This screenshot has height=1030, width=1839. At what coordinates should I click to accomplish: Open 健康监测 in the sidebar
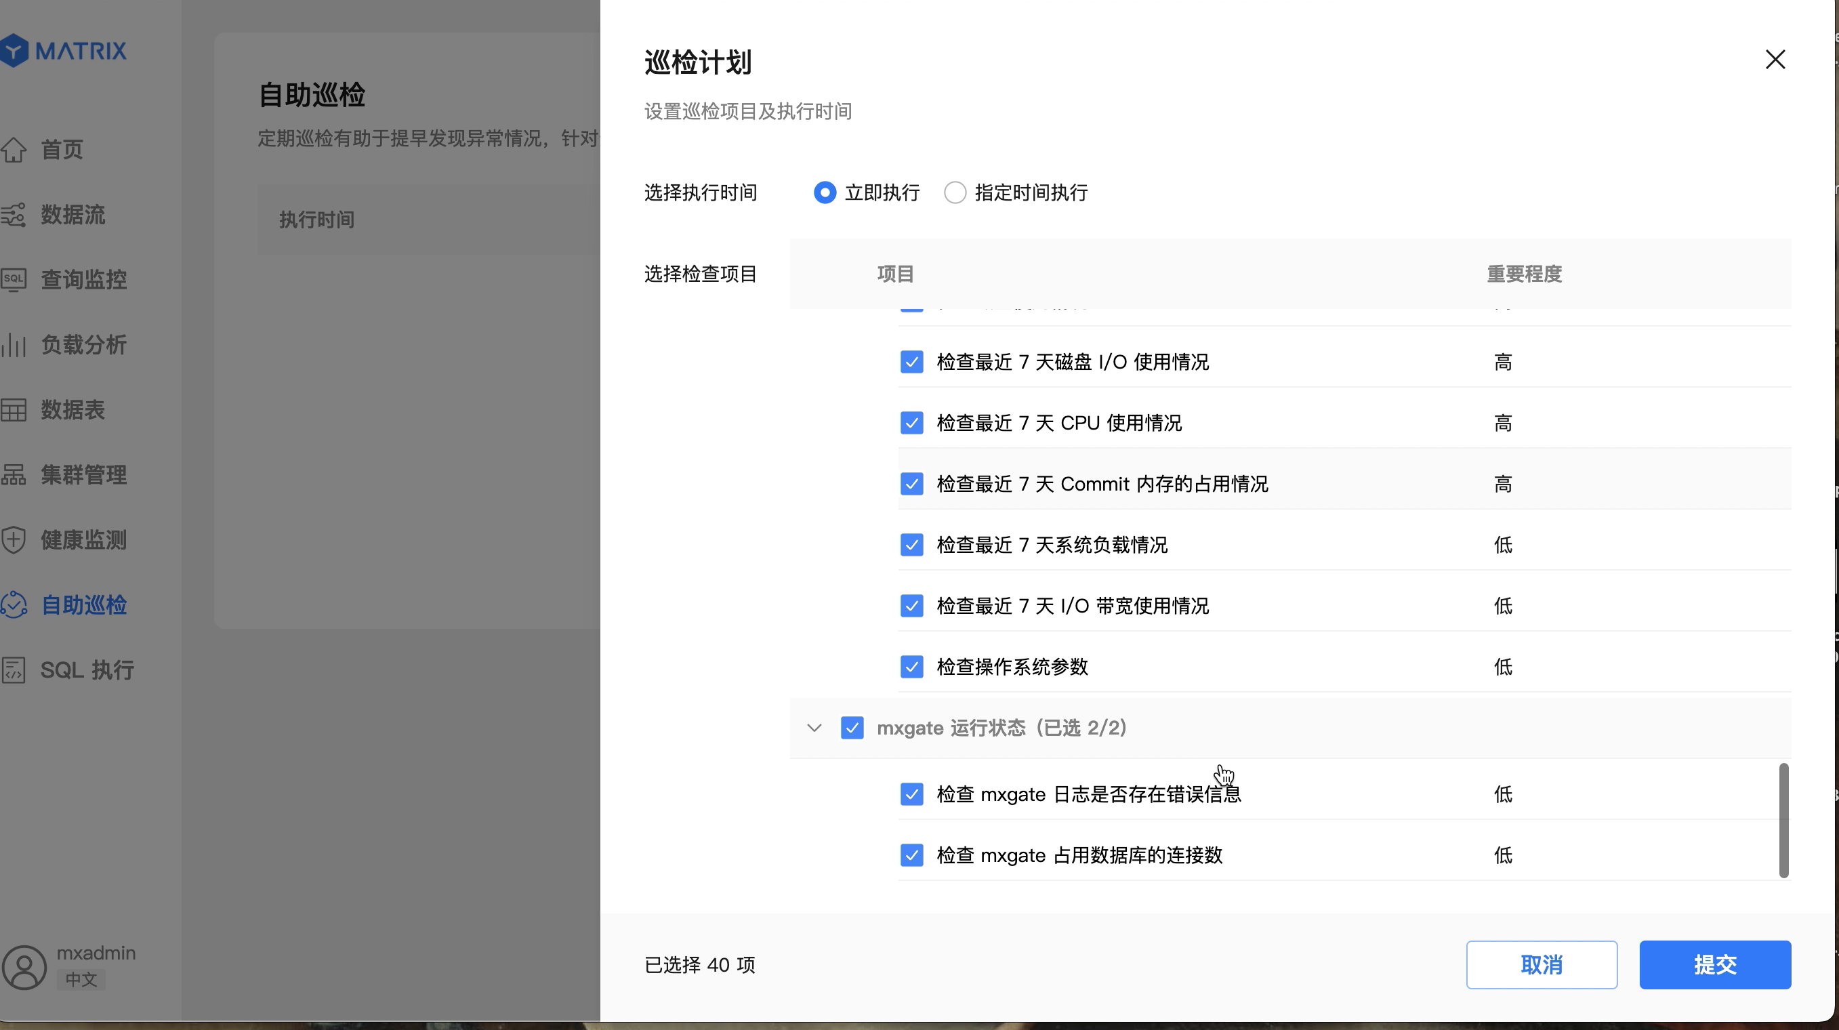[x=83, y=540]
